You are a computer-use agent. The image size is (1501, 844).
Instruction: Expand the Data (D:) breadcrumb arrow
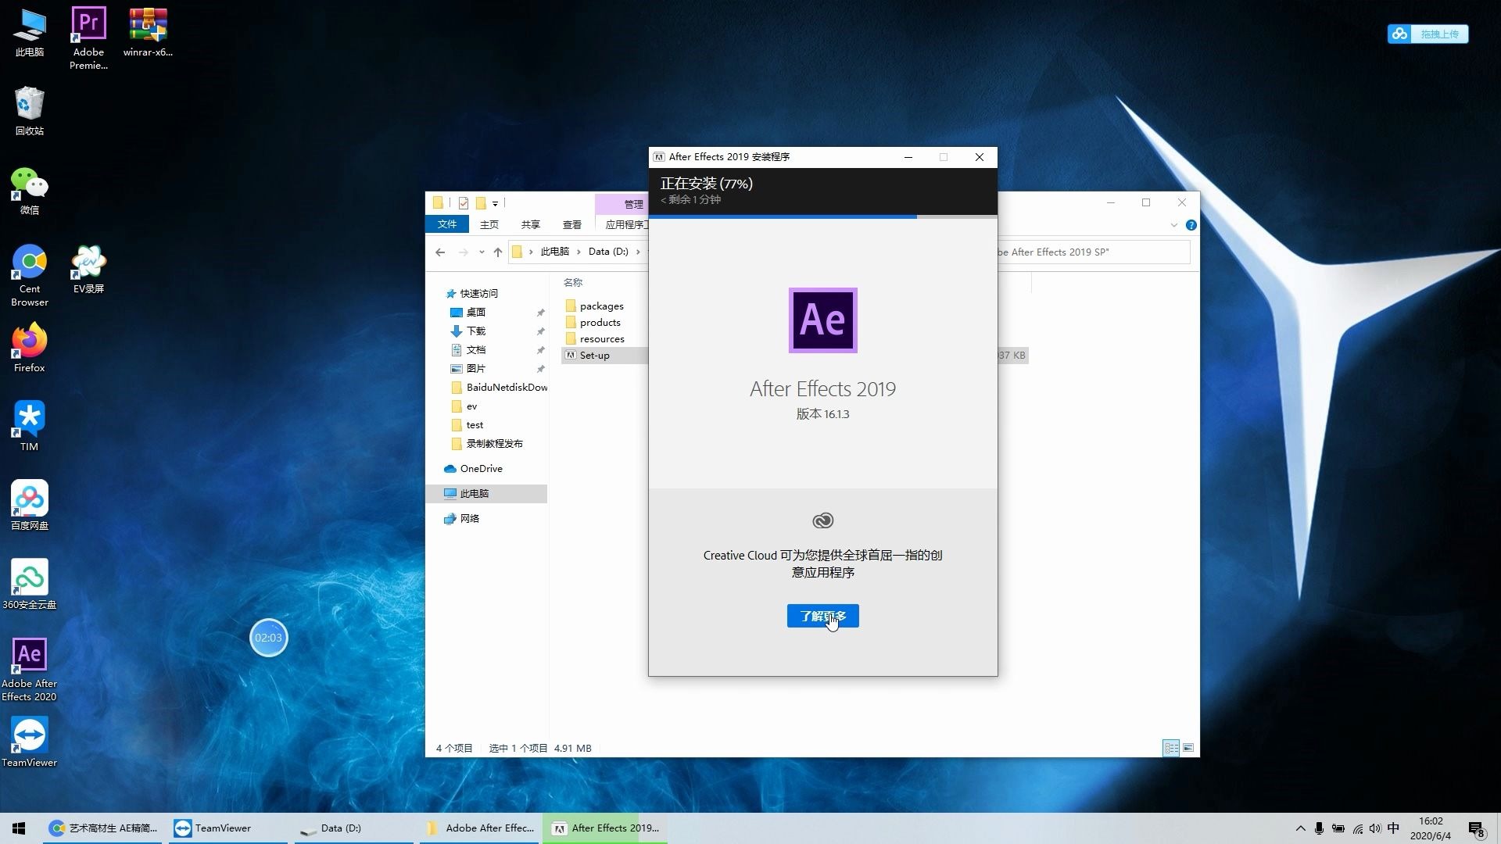coord(639,252)
